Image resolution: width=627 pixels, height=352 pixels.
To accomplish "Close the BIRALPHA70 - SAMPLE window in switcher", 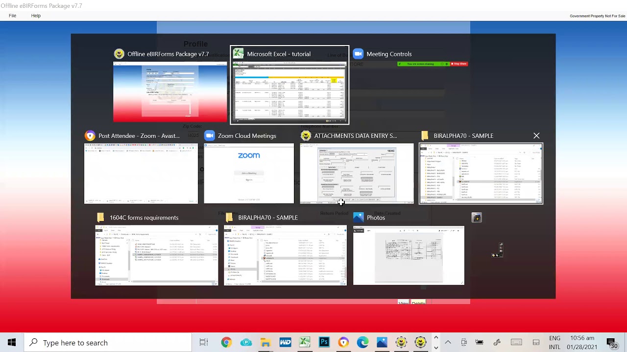I will click(536, 135).
